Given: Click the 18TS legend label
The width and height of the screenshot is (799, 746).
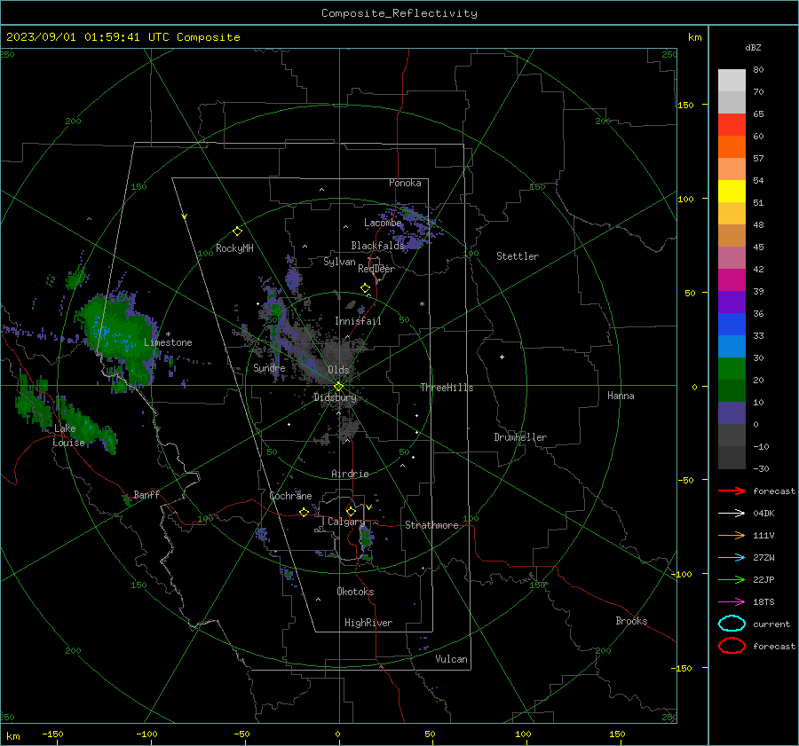Looking at the screenshot, I should (763, 602).
